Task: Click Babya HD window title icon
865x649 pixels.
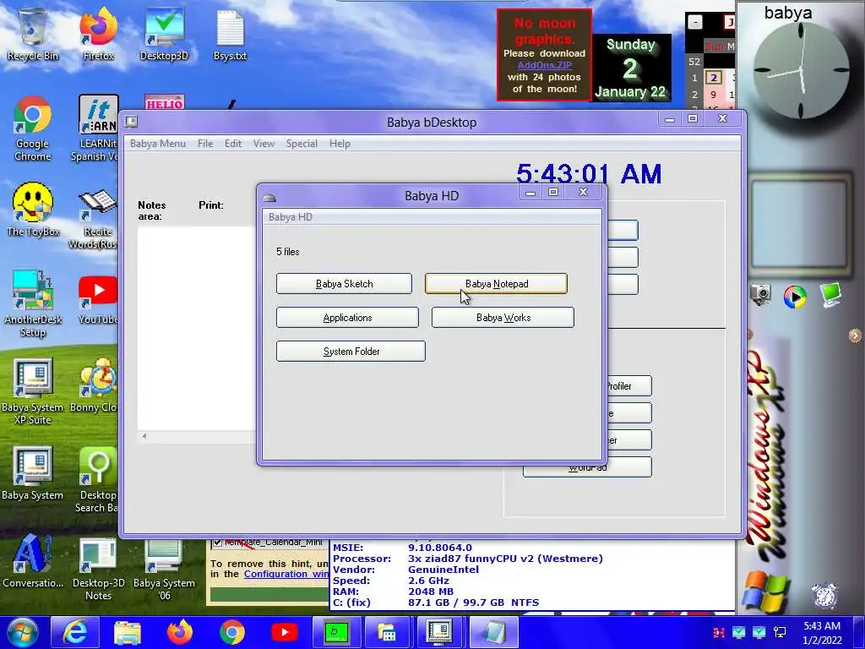Action: (x=269, y=198)
